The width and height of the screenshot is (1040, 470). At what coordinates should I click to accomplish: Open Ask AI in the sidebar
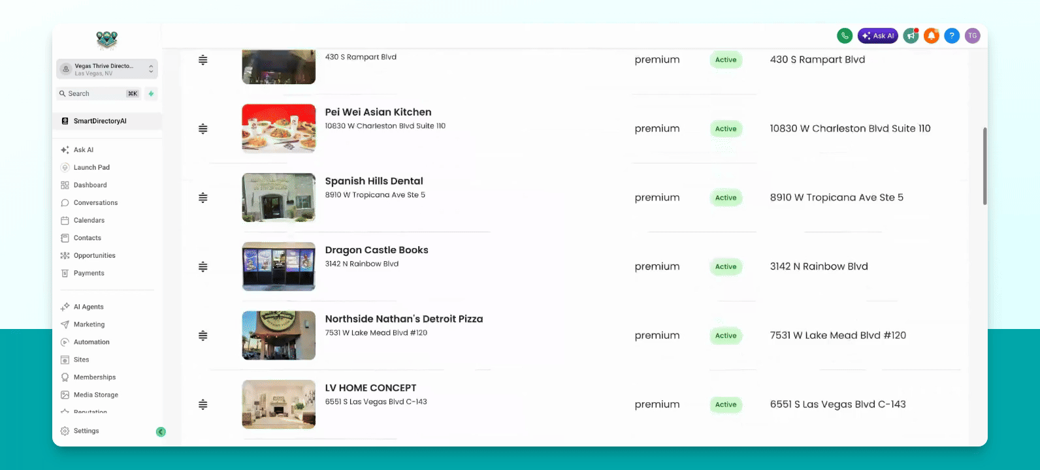click(x=84, y=149)
